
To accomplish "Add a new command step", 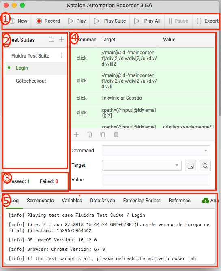I will pos(76,134).
